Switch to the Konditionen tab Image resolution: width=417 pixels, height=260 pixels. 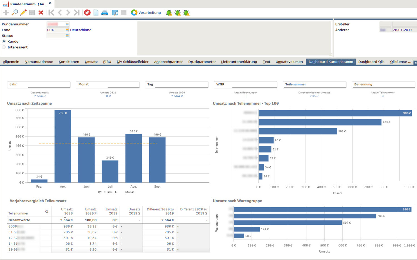tap(69, 62)
